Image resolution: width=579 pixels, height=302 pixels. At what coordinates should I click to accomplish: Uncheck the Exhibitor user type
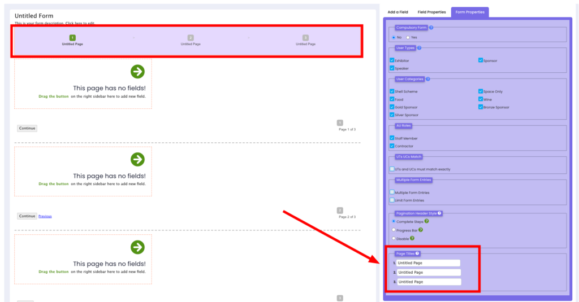click(x=392, y=60)
